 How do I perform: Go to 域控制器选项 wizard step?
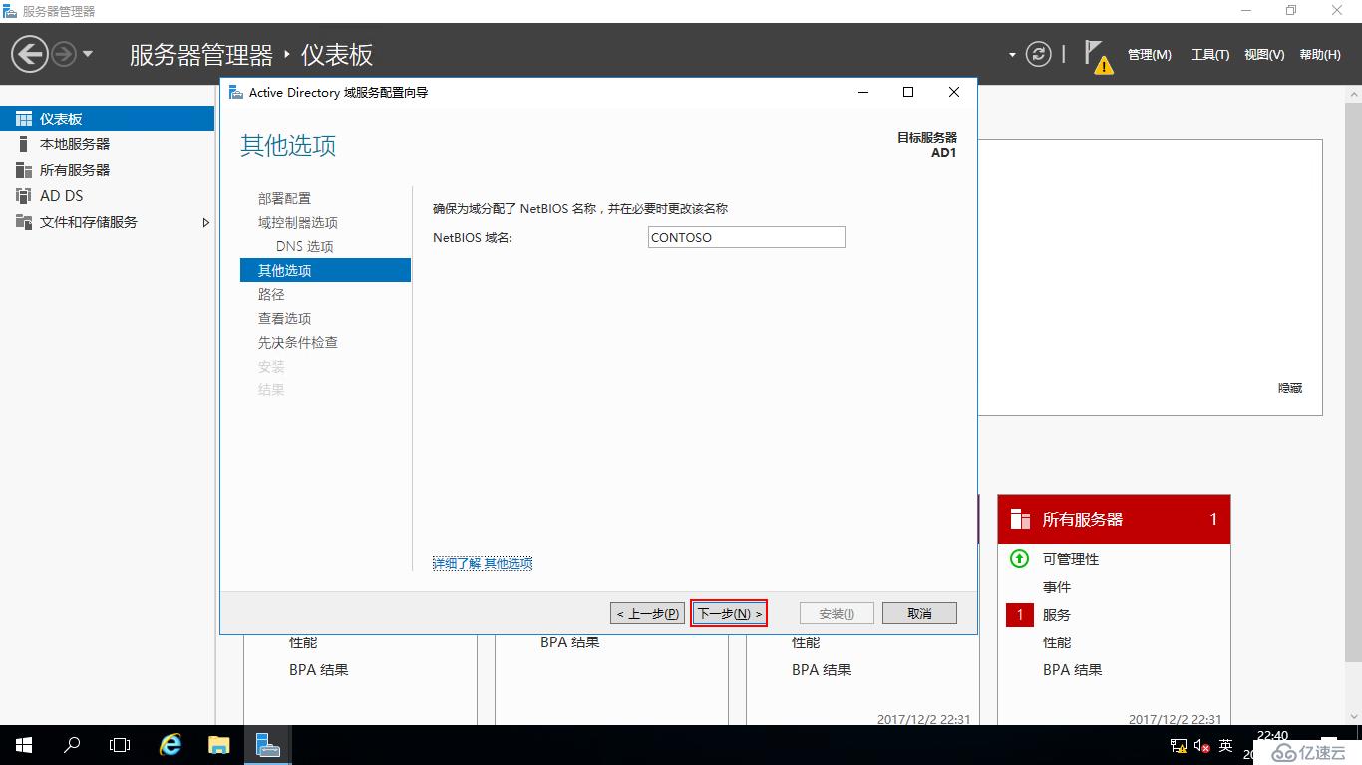298,222
